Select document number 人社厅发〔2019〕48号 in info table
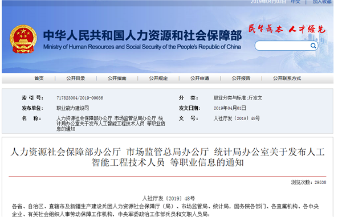The height and width of the screenshot is (217, 342). tap(237, 118)
